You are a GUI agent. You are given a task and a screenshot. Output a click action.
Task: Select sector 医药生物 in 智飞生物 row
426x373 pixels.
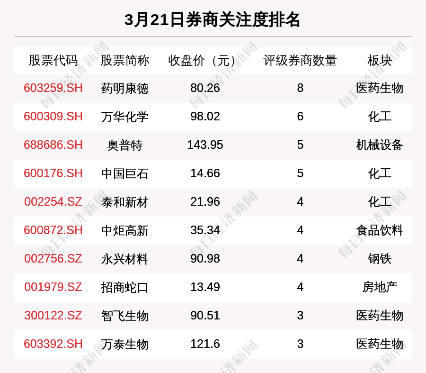(380, 316)
